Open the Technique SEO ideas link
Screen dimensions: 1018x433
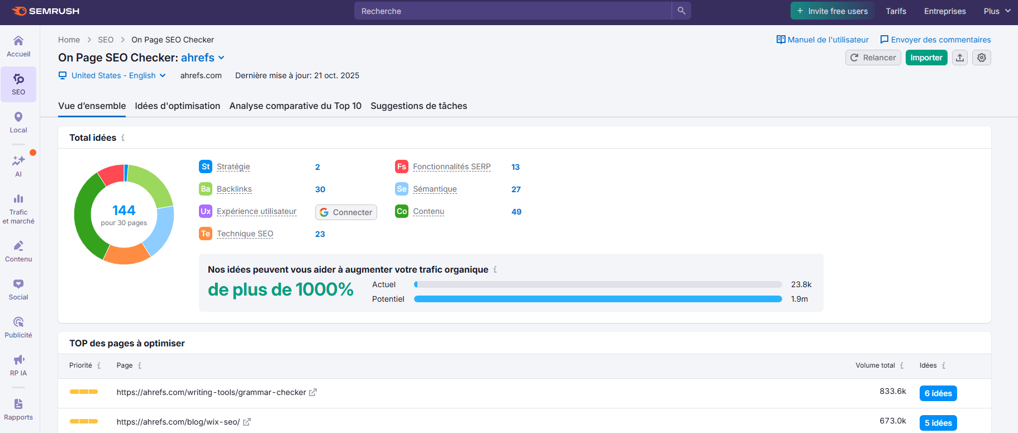[245, 234]
